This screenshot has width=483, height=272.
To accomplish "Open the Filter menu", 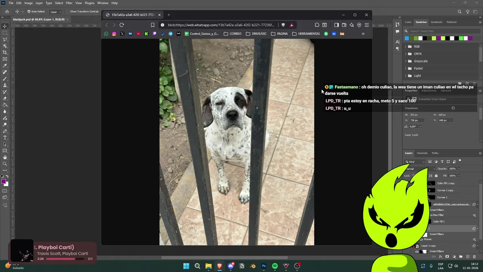I will pos(69,3).
